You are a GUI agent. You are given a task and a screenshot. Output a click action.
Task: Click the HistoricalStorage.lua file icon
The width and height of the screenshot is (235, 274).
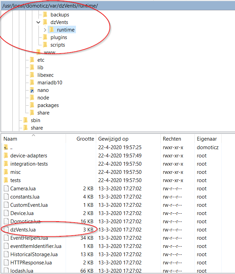tap(6, 254)
